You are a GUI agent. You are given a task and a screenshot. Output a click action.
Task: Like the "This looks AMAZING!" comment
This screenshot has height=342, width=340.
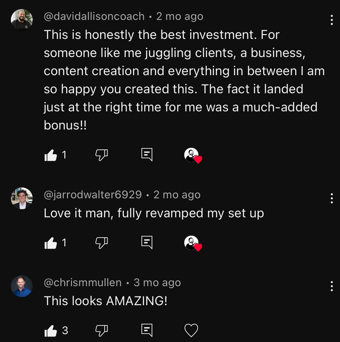click(x=51, y=331)
